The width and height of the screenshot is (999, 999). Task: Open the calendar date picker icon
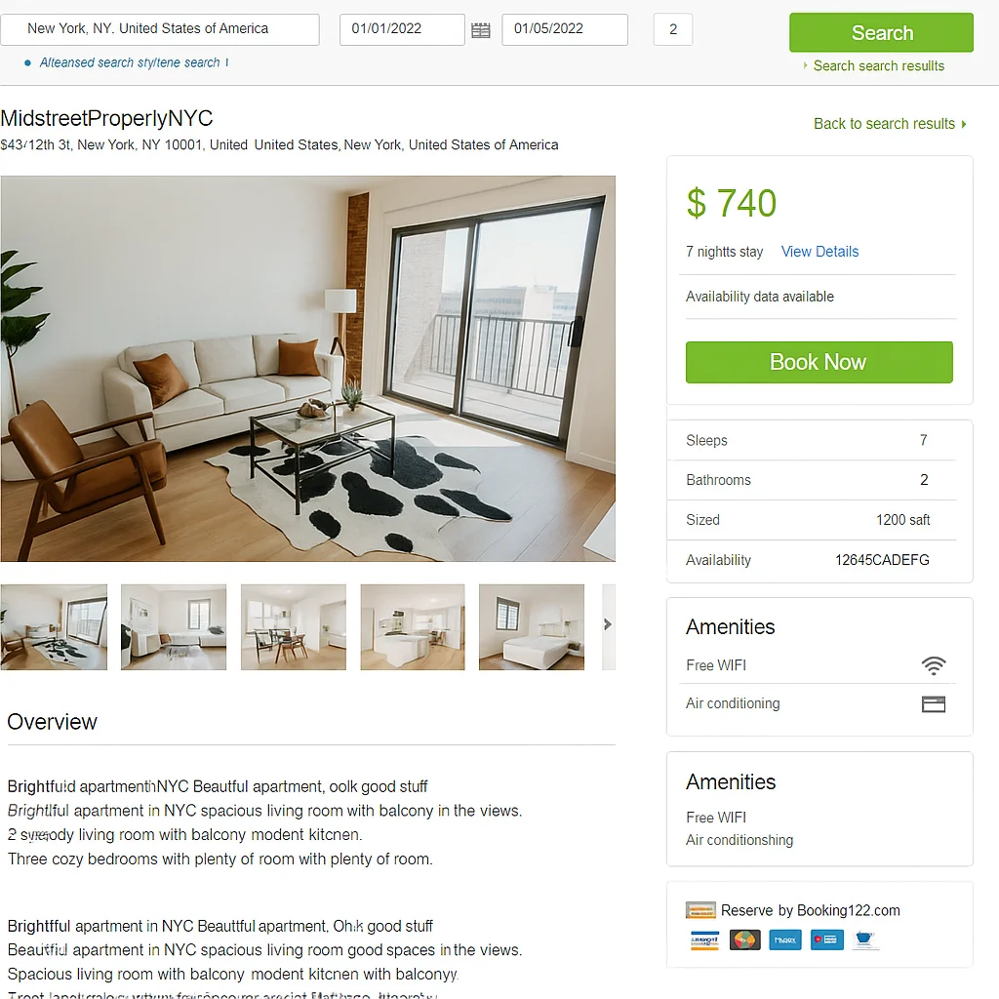(480, 30)
